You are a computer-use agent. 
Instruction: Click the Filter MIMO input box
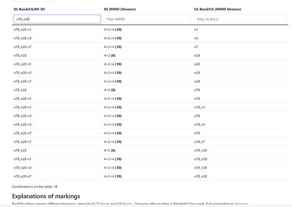click(147, 19)
